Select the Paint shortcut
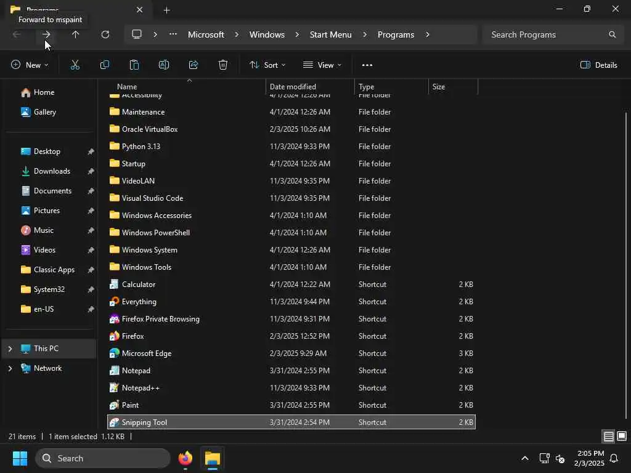The width and height of the screenshot is (631, 473). 291,405
